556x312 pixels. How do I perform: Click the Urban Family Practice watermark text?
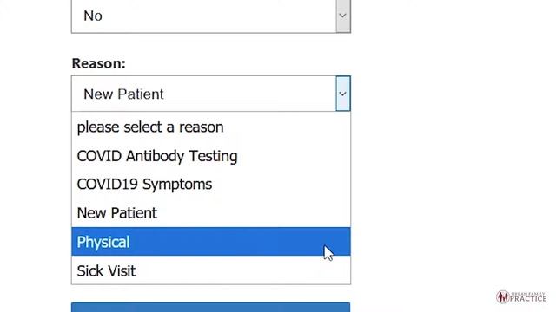[x=528, y=297]
